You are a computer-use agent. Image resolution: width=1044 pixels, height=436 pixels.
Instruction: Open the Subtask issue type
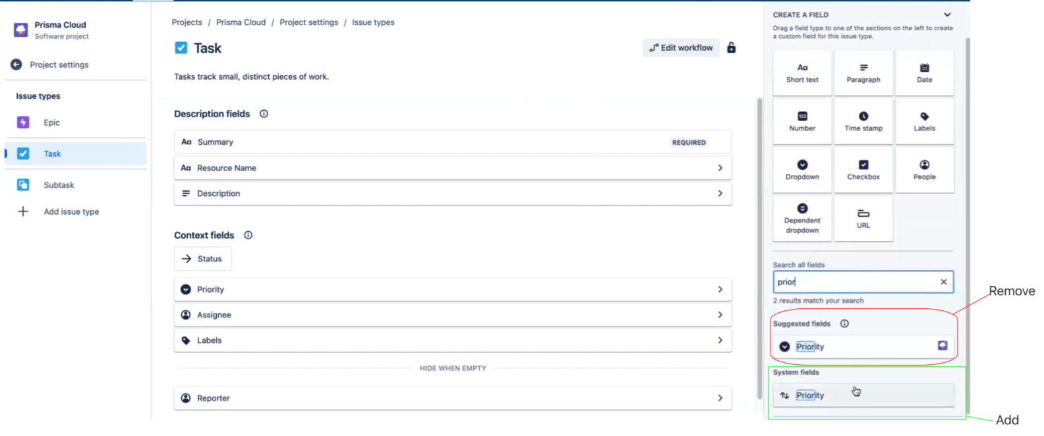coord(76,185)
